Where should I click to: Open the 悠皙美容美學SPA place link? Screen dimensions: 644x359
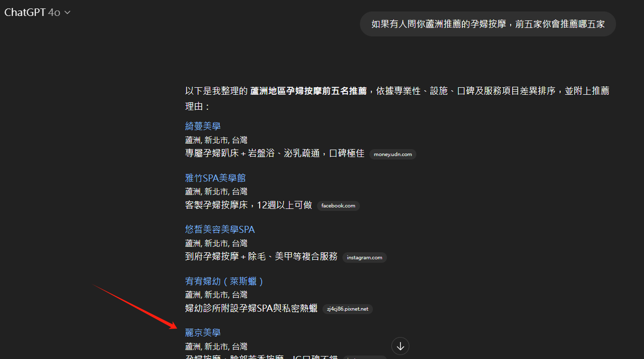click(x=220, y=229)
